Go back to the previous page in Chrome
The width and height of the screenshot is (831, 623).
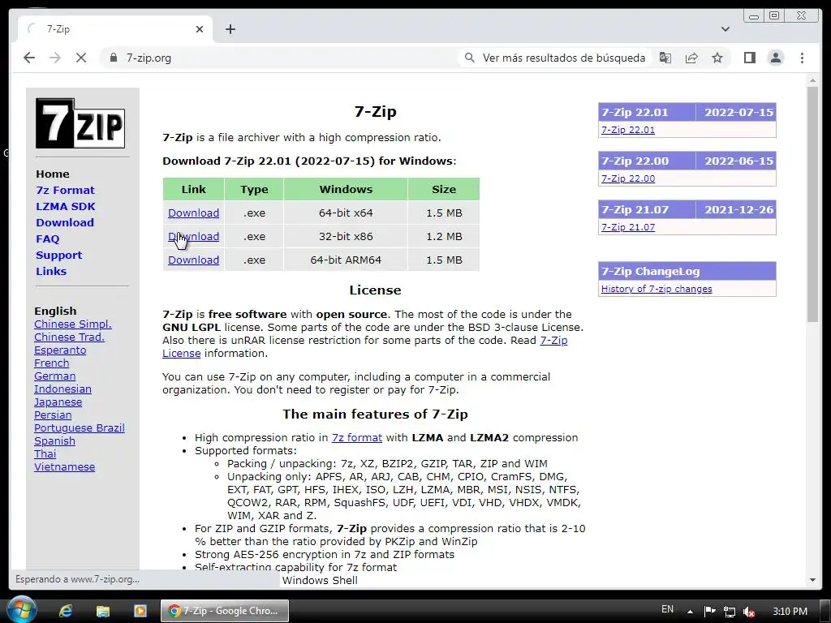click(29, 58)
